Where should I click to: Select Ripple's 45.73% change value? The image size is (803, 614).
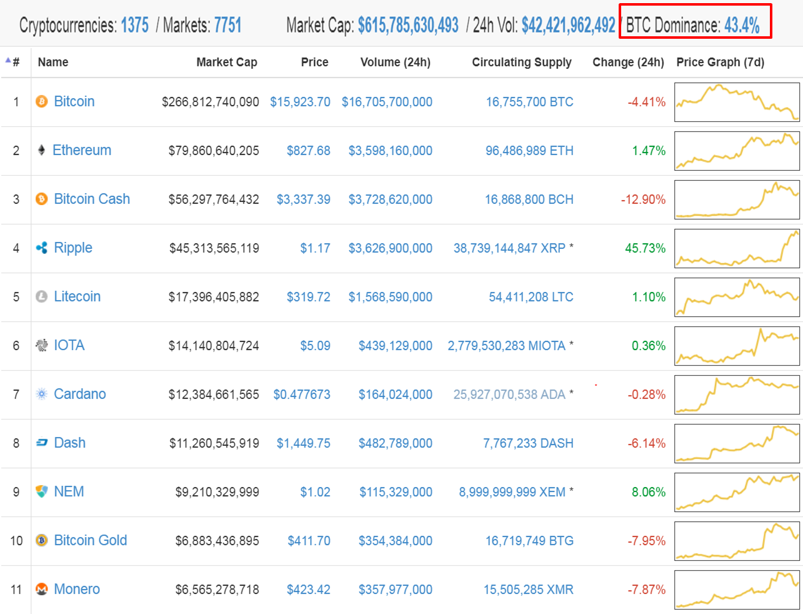(646, 248)
